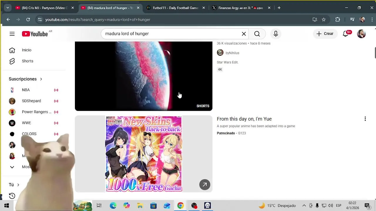Open the Chrome profile avatar
Screen dimensions: 376x211
(x=362, y=20)
